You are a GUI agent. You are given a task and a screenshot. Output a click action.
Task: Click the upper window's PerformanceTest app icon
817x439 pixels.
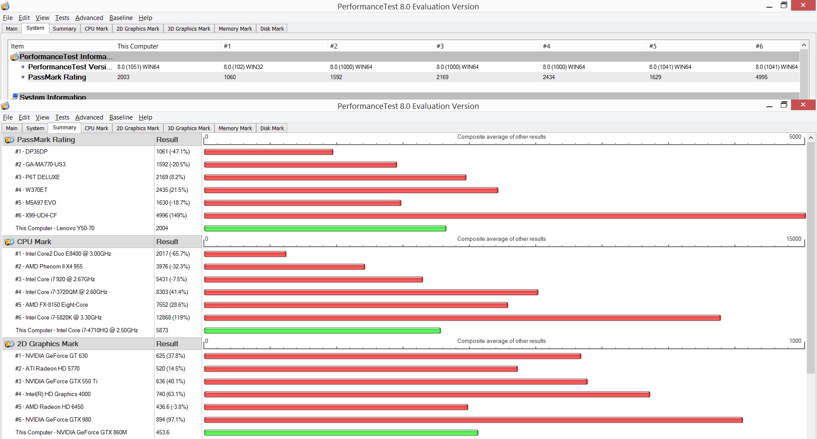click(6, 6)
